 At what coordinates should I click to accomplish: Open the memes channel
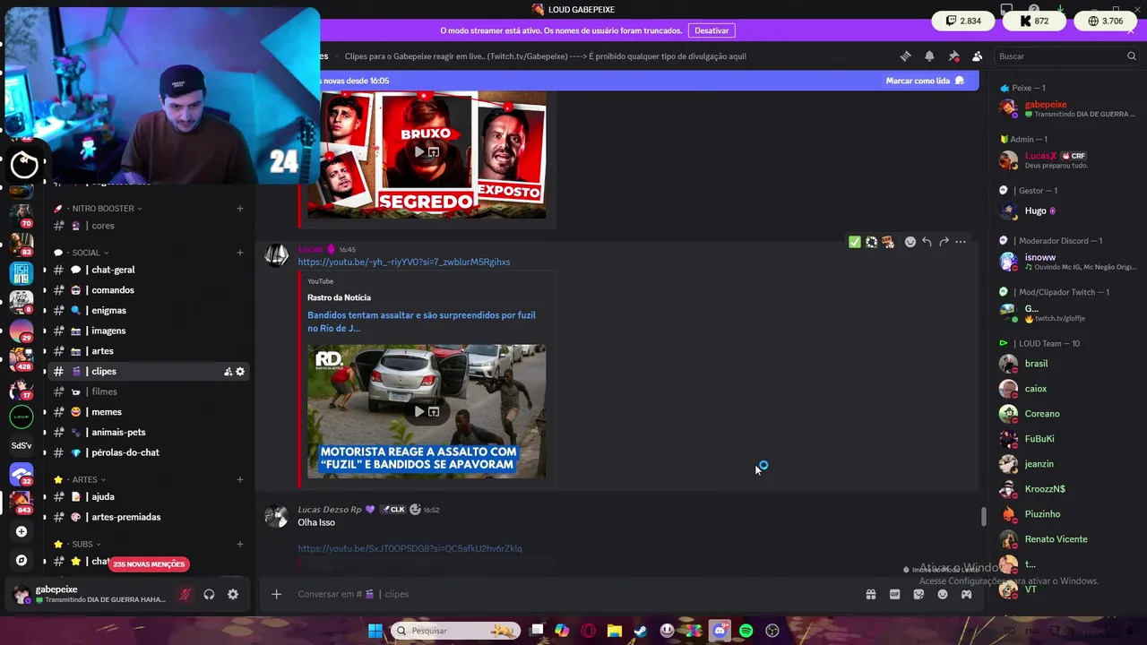149,412
